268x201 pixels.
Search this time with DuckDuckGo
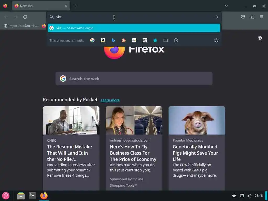(124, 40)
